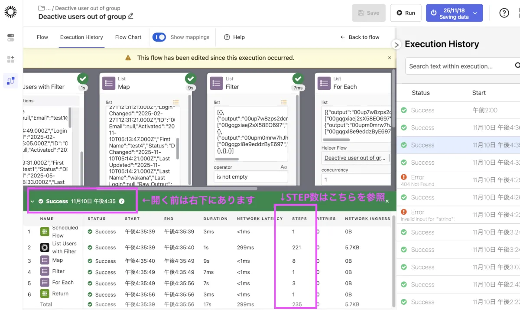Click the Run button
This screenshot has width=520, height=310.
(x=406, y=13)
